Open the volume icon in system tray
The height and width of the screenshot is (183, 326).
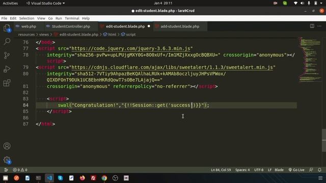(302, 3)
